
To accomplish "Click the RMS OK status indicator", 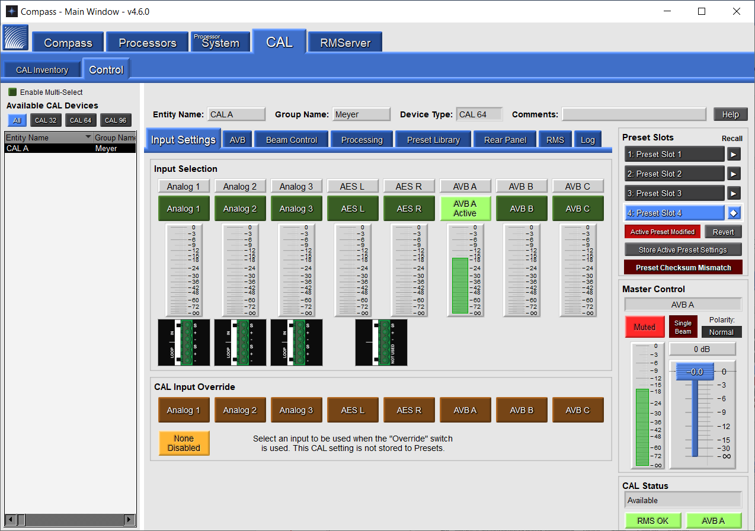I will pyautogui.click(x=653, y=521).
